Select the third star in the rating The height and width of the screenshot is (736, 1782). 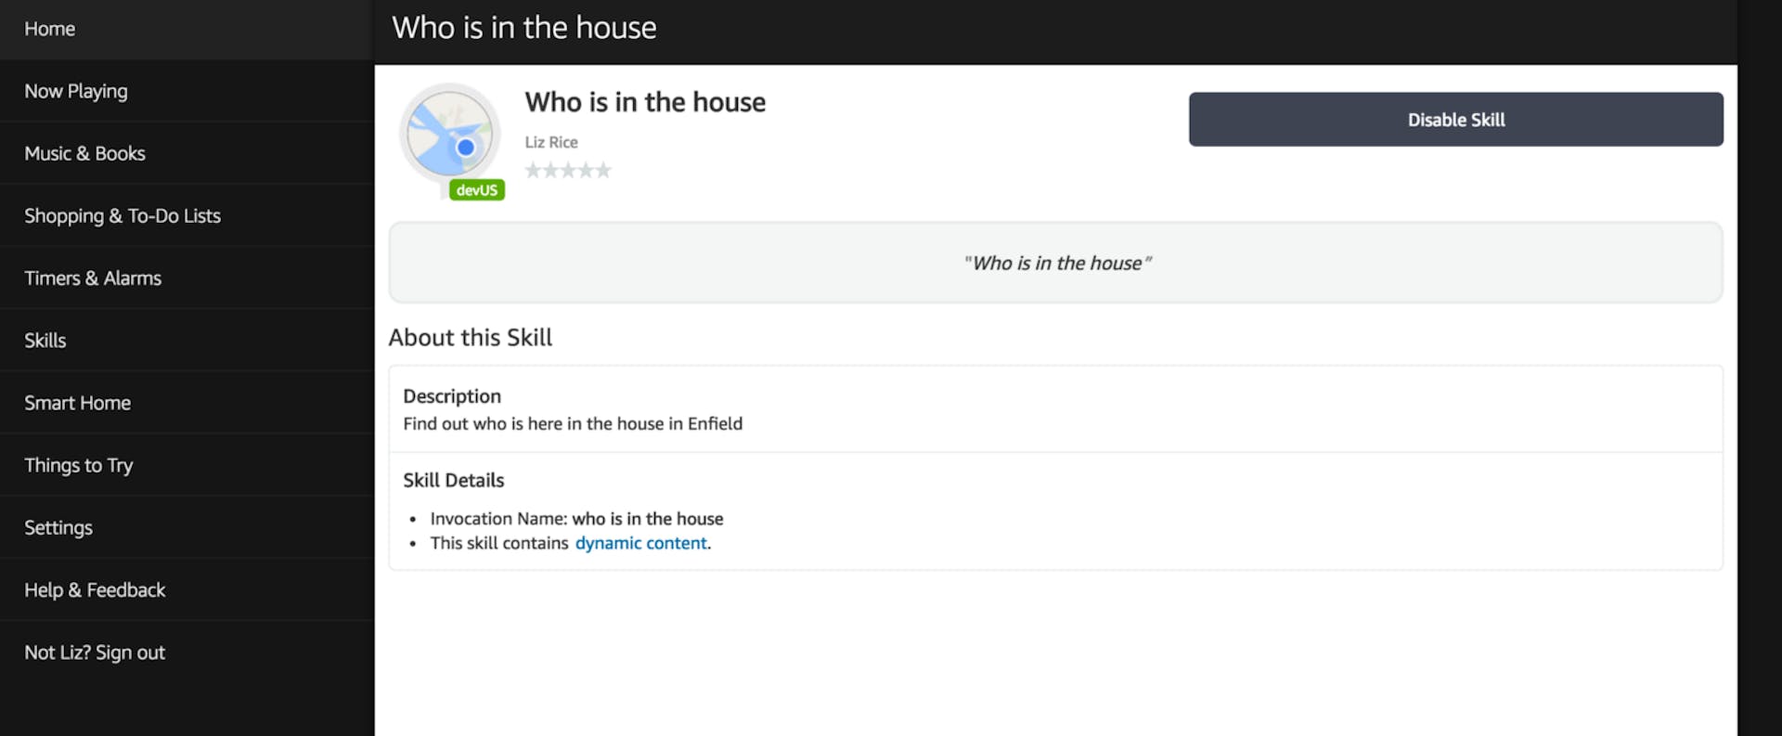point(568,170)
